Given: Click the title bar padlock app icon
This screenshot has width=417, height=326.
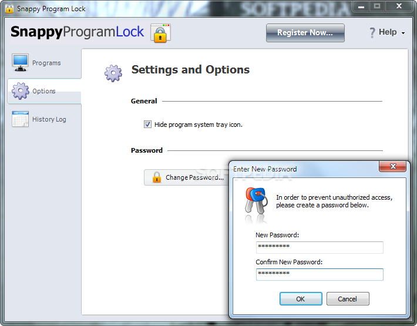Looking at the screenshot, I should tap(9, 8).
